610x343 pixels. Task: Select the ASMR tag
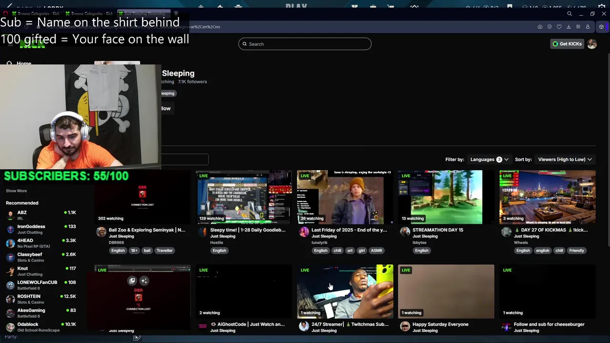click(376, 251)
